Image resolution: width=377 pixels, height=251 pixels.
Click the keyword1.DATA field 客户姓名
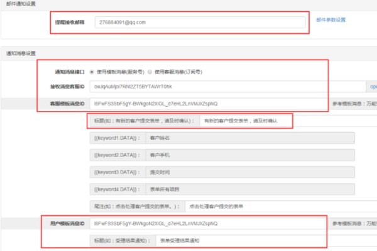(x=250, y=138)
